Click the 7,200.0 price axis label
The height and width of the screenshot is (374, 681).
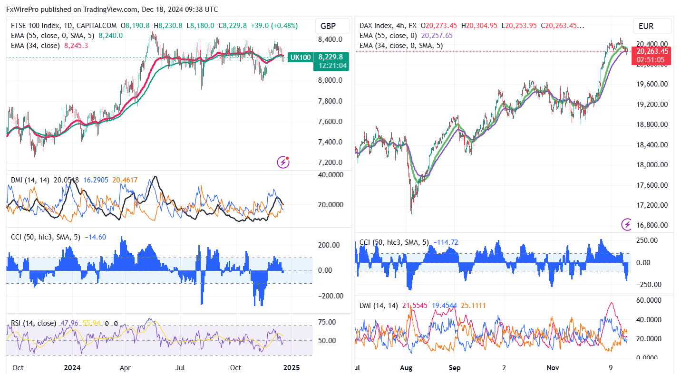[x=331, y=163]
